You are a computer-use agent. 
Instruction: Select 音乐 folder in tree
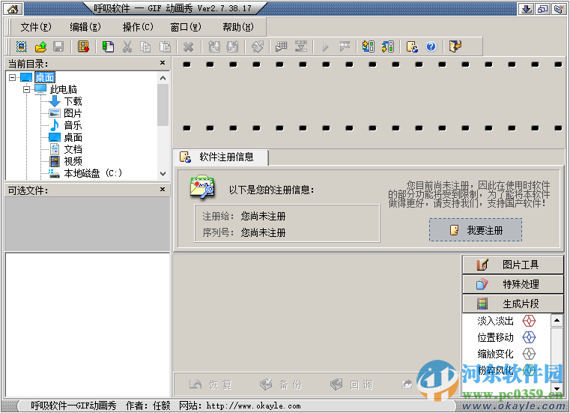point(73,125)
